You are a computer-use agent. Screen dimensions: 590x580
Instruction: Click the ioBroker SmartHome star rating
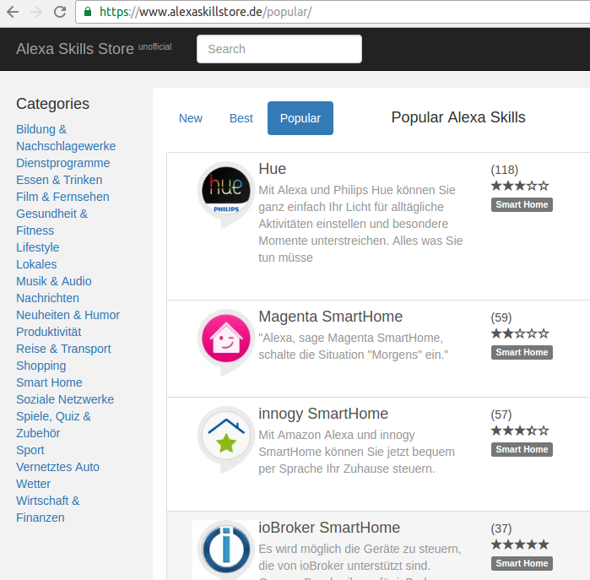[520, 545]
